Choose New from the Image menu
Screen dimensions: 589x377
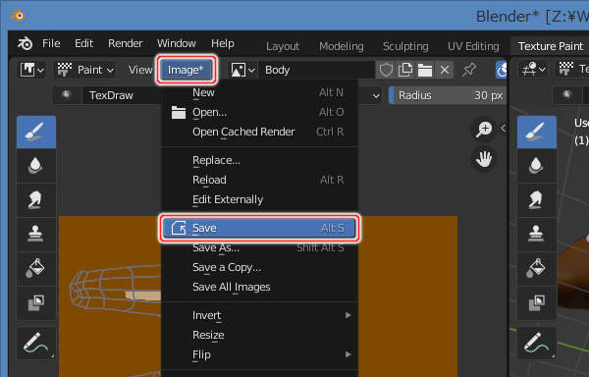click(x=259, y=92)
